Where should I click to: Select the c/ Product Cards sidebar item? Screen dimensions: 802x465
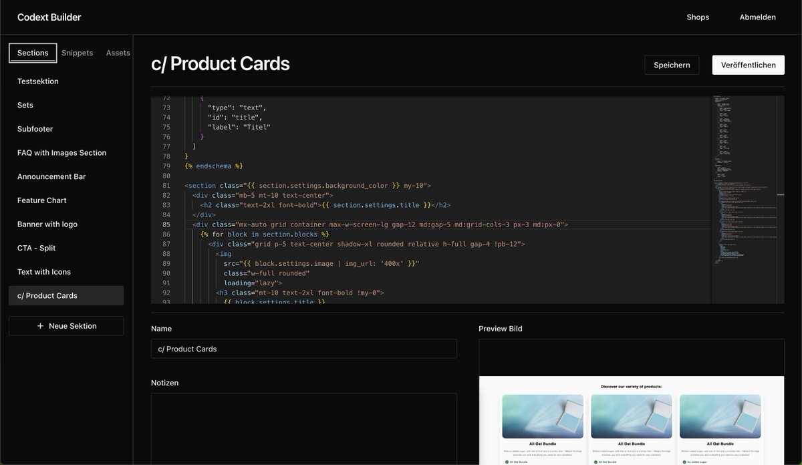[66, 296]
